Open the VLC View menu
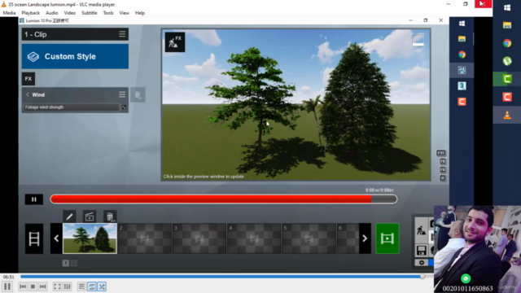The height and width of the screenshot is (293, 521). pyautogui.click(x=125, y=13)
